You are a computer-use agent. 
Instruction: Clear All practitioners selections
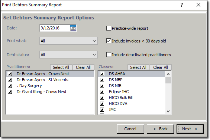point(83,67)
